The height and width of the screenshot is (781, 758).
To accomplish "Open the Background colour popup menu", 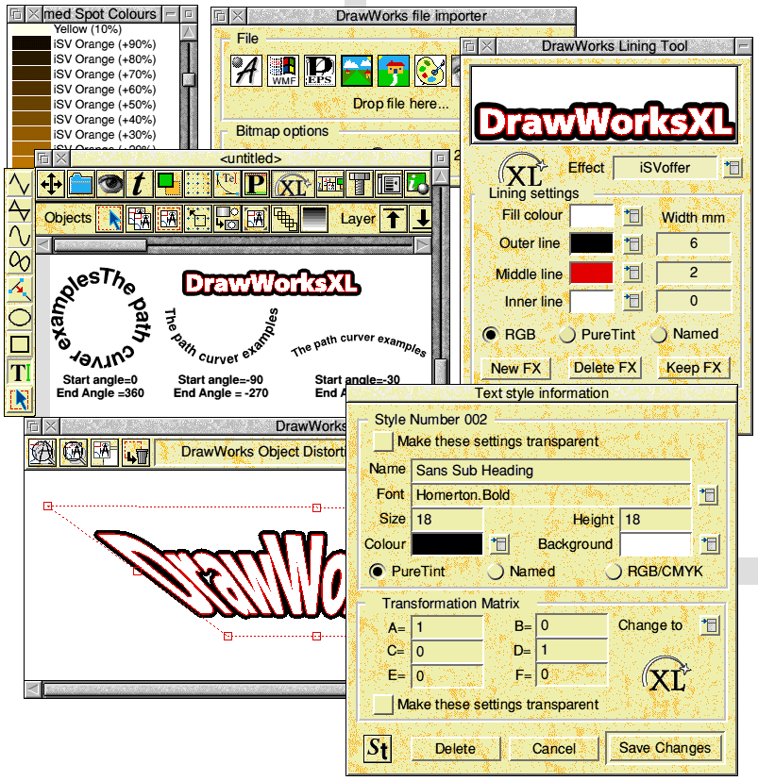I will point(710,544).
